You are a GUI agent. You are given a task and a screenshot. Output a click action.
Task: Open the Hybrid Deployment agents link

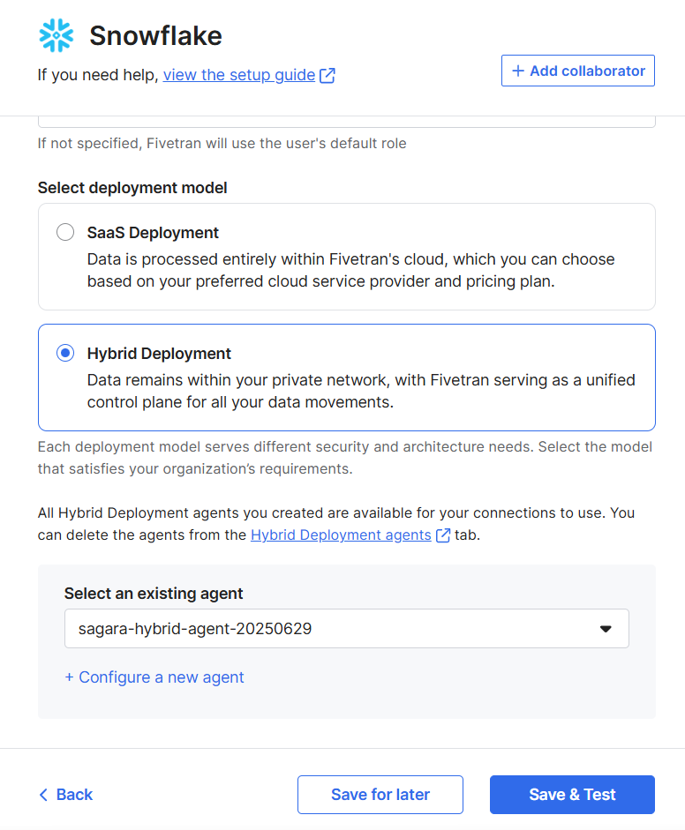[x=341, y=535]
